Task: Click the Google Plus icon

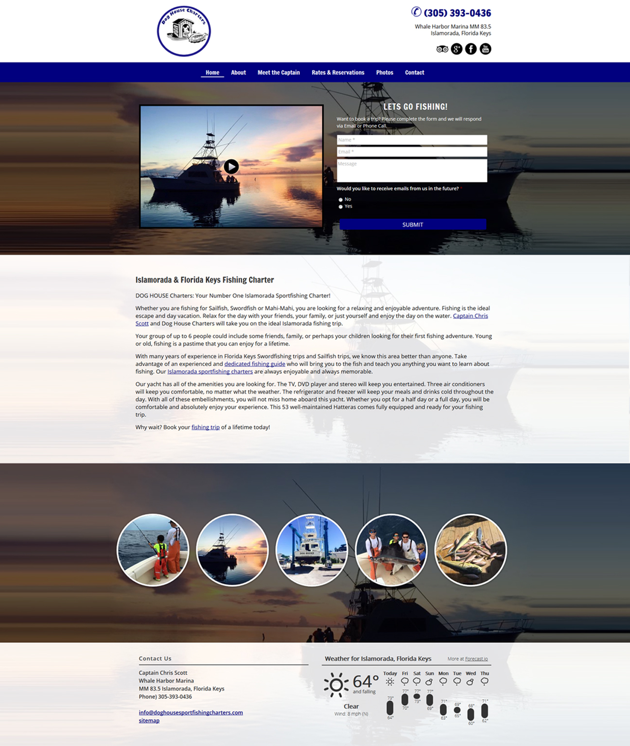Action: (456, 49)
